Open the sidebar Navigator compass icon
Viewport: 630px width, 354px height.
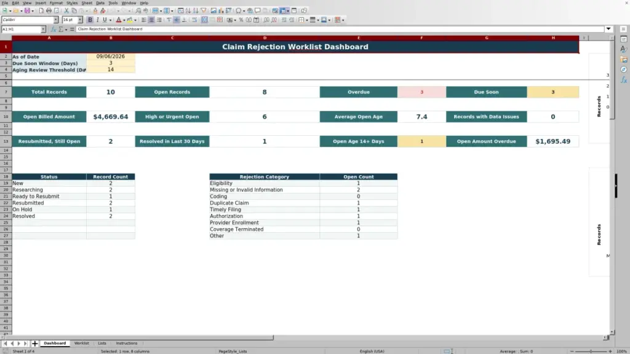(624, 70)
